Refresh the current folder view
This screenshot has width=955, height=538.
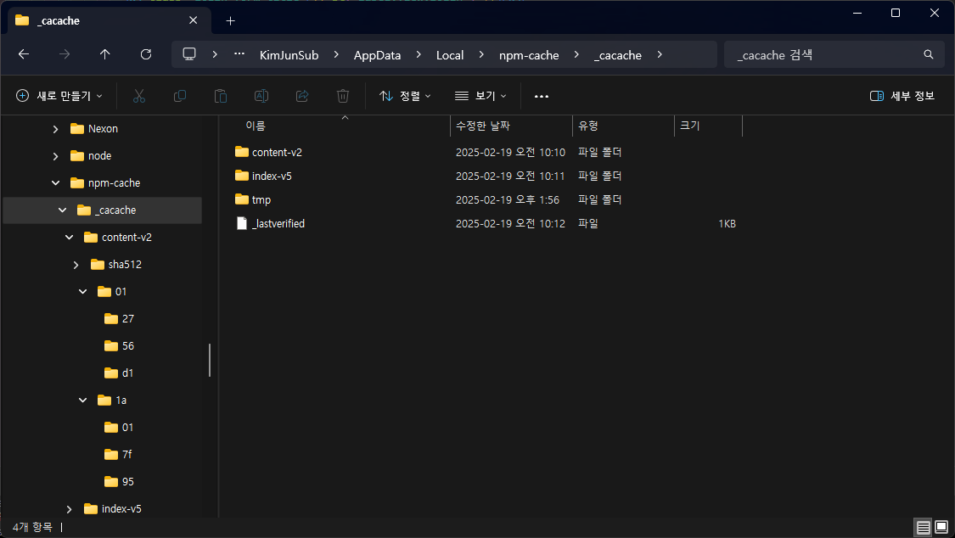(x=146, y=54)
